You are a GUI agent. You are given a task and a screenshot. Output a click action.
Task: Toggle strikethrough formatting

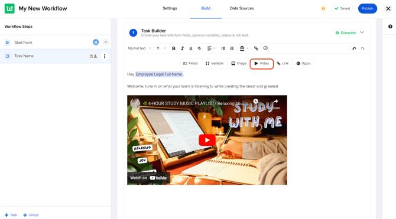pyautogui.click(x=199, y=48)
